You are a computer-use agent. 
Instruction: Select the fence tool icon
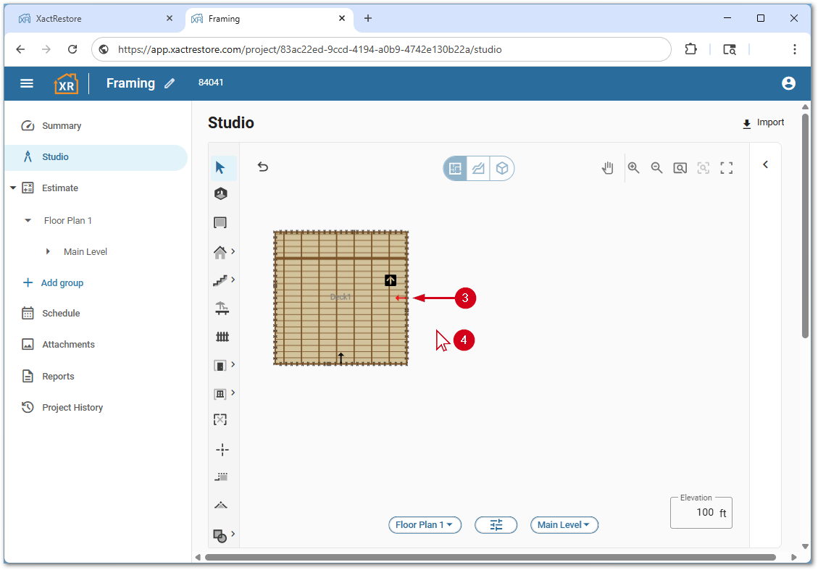click(x=222, y=337)
